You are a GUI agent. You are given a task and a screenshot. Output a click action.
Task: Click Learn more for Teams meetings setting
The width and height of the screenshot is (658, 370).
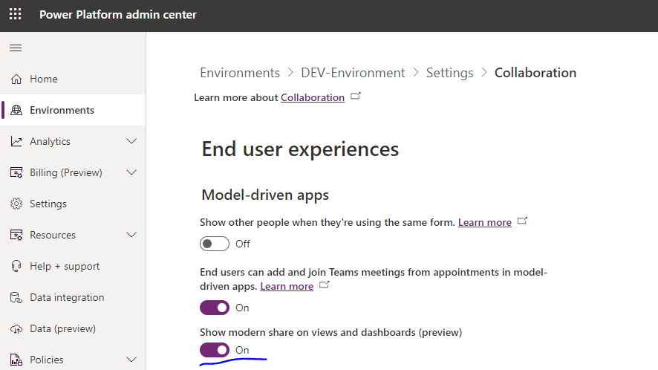click(287, 286)
